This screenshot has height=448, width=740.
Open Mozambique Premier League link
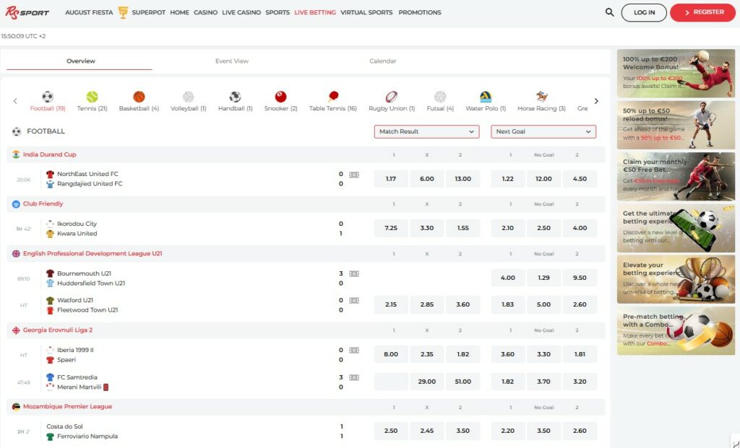coord(67,407)
